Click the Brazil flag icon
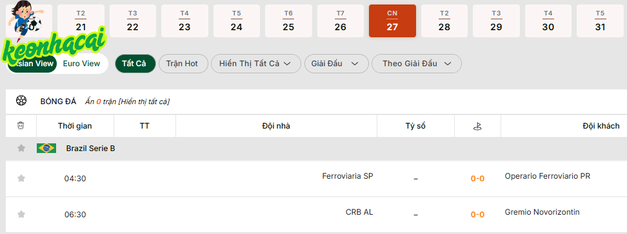This screenshot has height=234, width=627. tap(46, 148)
